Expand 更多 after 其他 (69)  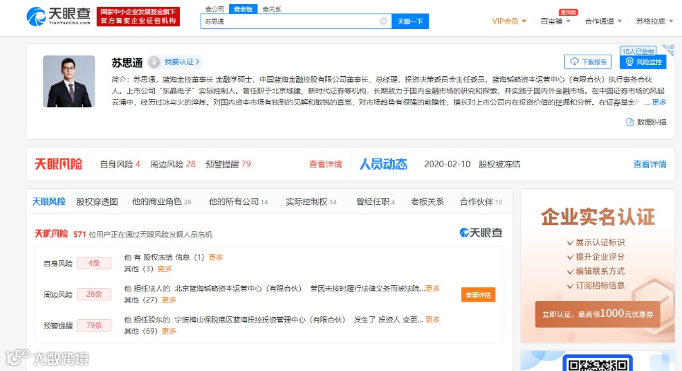point(169,331)
